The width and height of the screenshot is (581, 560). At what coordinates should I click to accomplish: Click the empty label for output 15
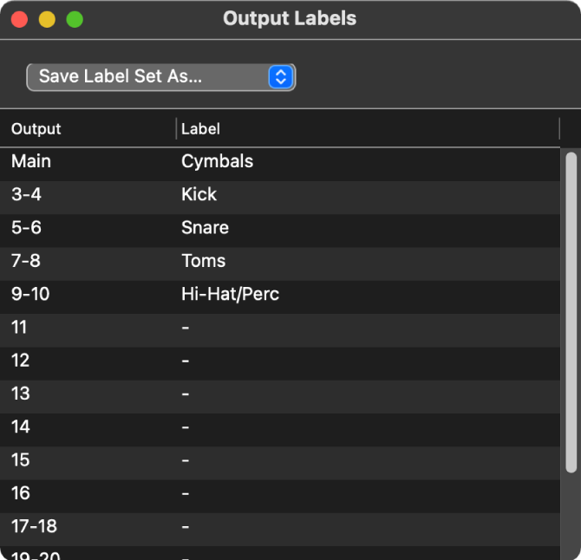(x=186, y=460)
